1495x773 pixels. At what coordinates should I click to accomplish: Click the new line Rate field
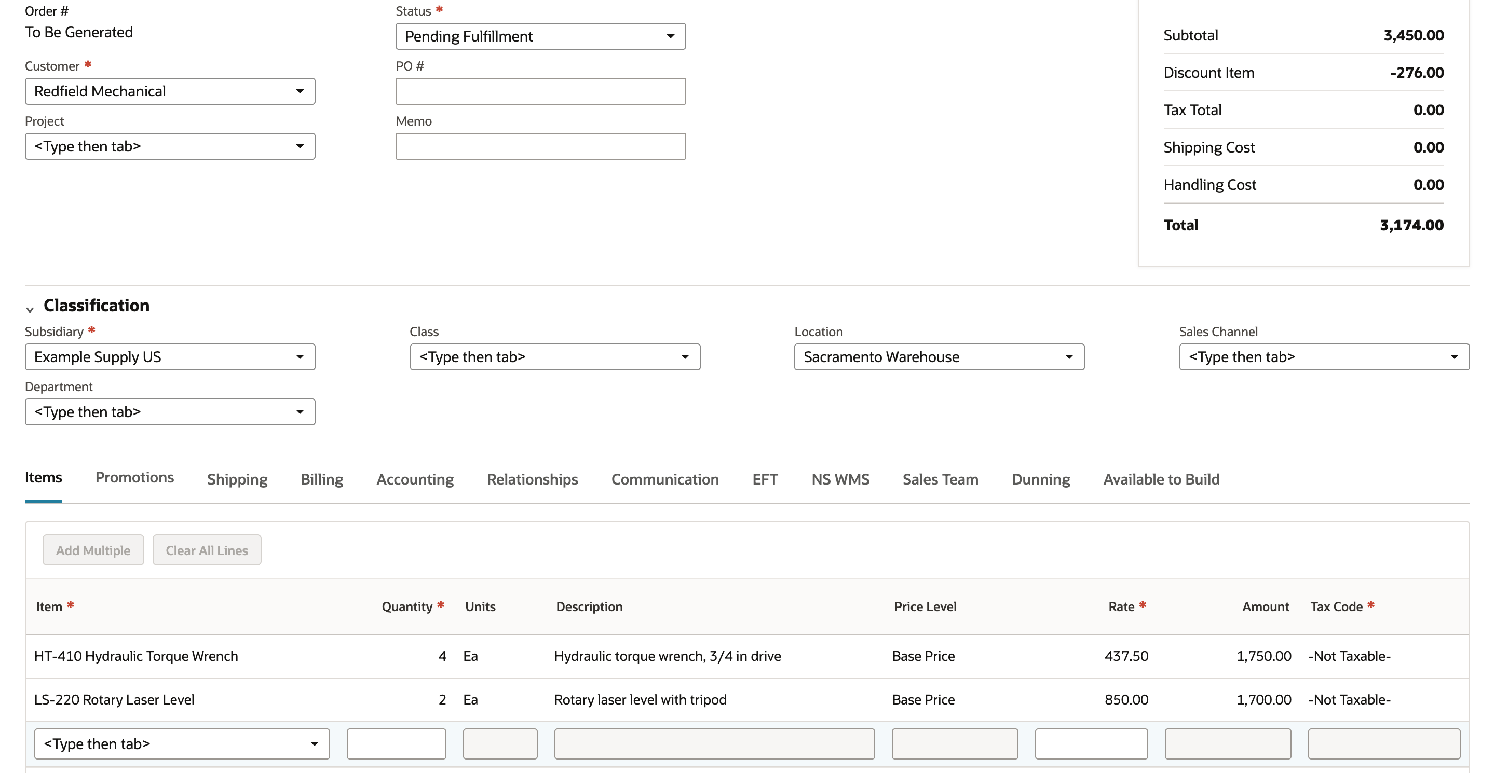click(x=1091, y=743)
